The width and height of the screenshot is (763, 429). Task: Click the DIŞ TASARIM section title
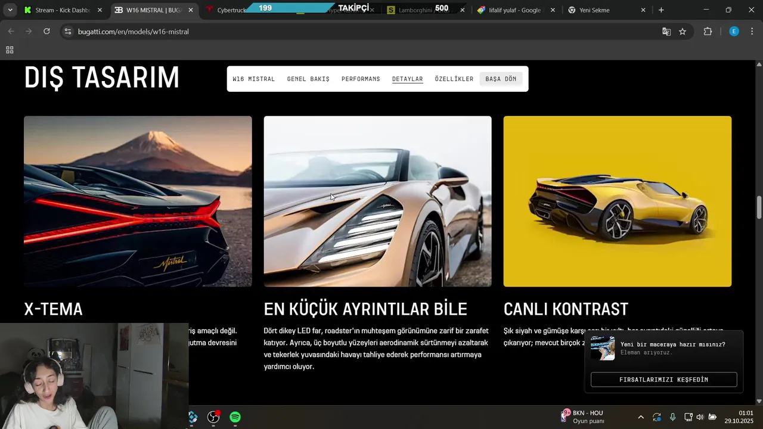click(102, 77)
